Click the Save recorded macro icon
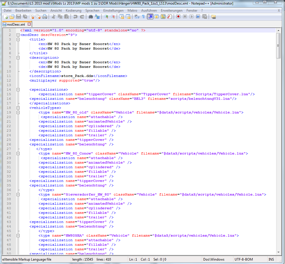 pos(205,17)
